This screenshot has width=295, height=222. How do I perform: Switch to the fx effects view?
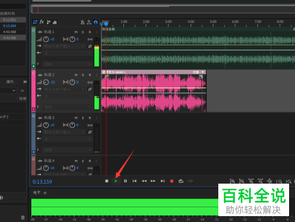pos(41,22)
